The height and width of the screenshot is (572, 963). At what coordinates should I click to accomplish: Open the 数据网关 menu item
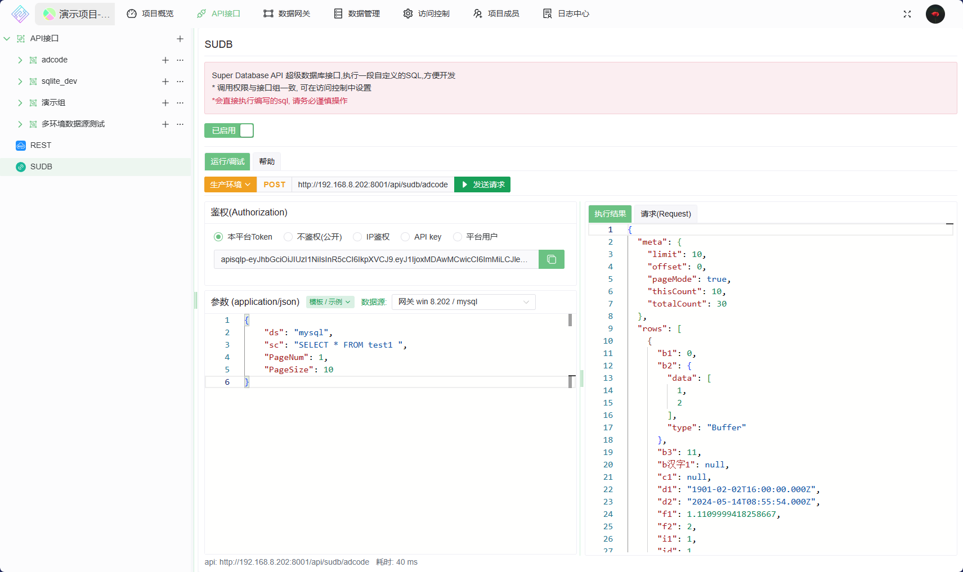(286, 13)
